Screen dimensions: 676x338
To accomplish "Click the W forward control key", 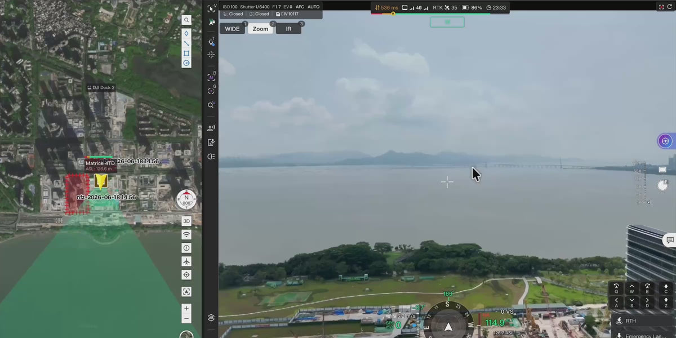I will pyautogui.click(x=631, y=288).
